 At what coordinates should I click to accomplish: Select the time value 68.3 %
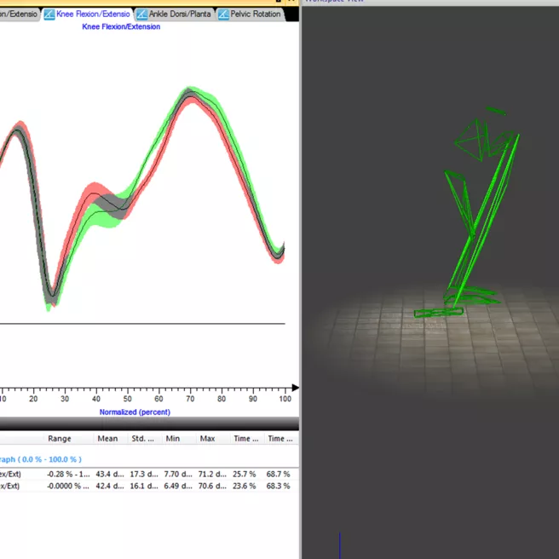pos(278,486)
